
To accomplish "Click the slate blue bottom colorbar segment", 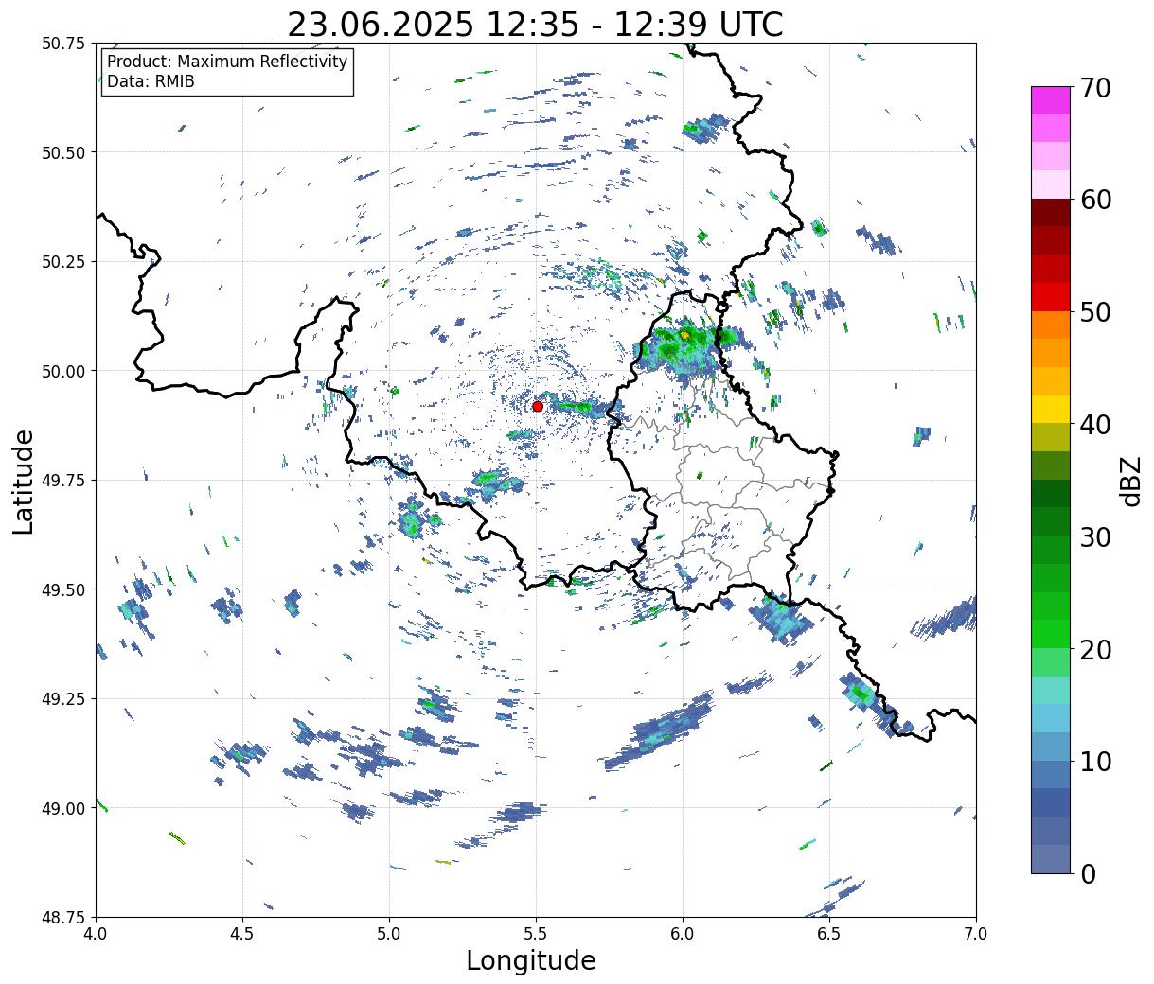I will (1051, 859).
